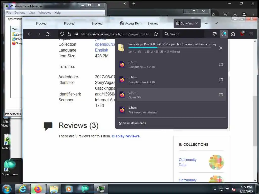Open the Action Center flag icon
Screen dimensions: 259x194
227,189
